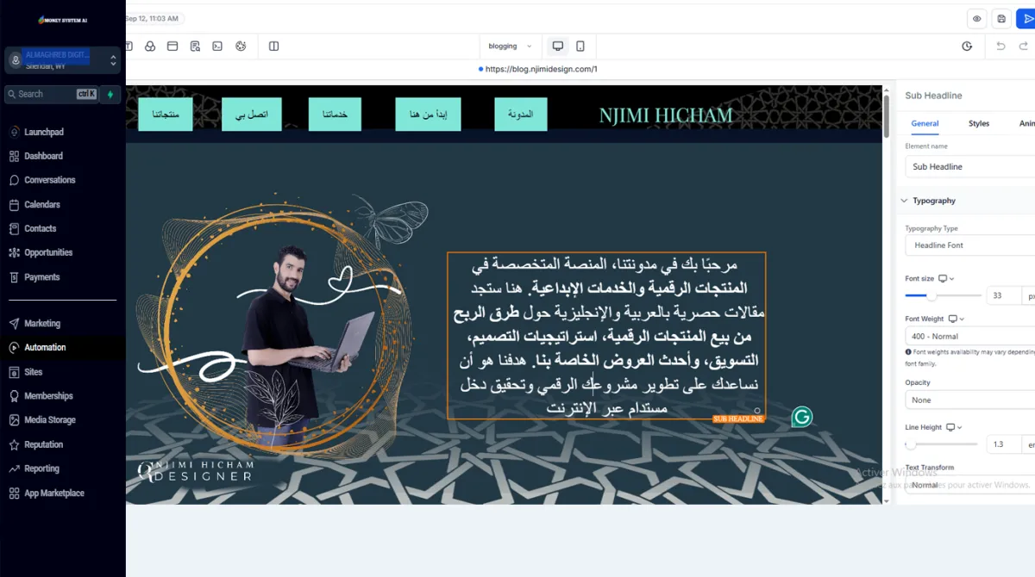Viewport: 1035px width, 577px height.
Task: Click the cookie consent icon
Action: click(241, 46)
